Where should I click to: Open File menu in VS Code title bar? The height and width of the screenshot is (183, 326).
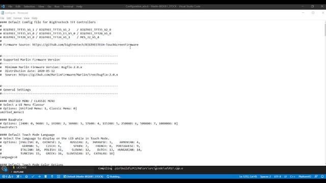pyautogui.click(x=10, y=7)
